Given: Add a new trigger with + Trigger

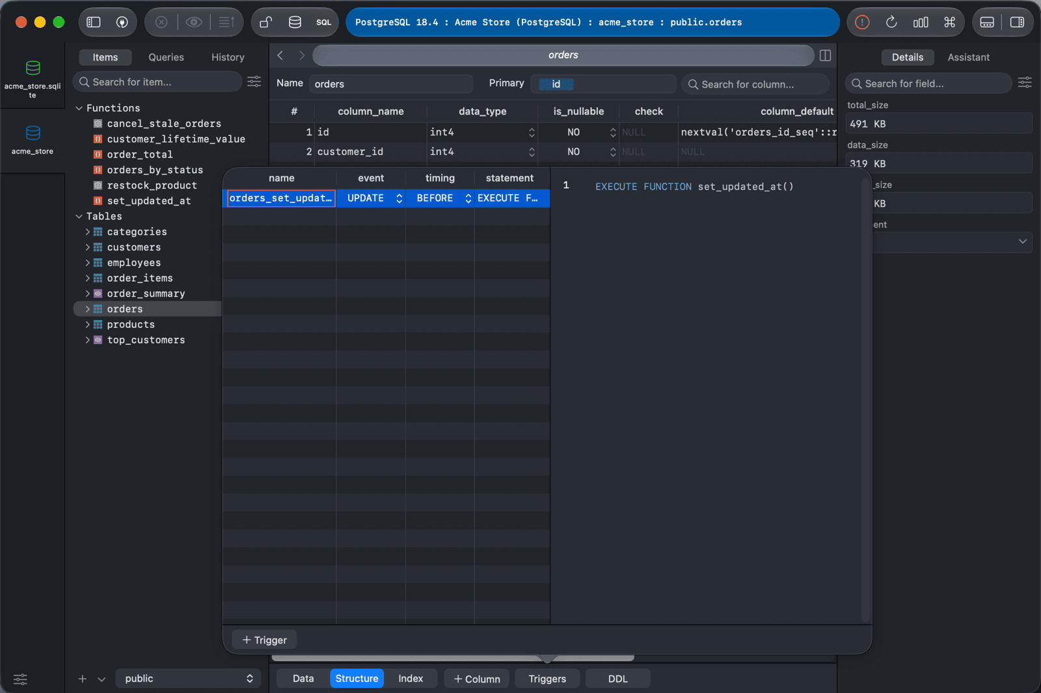Looking at the screenshot, I should [264, 640].
